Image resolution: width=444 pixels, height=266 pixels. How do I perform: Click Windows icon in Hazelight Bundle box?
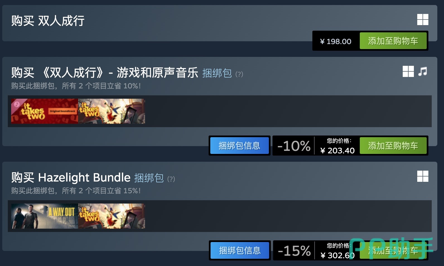[x=423, y=176]
